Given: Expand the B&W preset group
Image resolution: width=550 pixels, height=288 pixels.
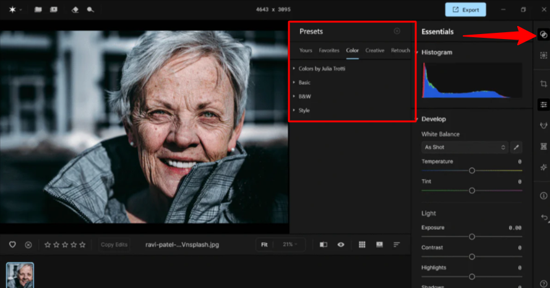Looking at the screenshot, I should [x=304, y=97].
